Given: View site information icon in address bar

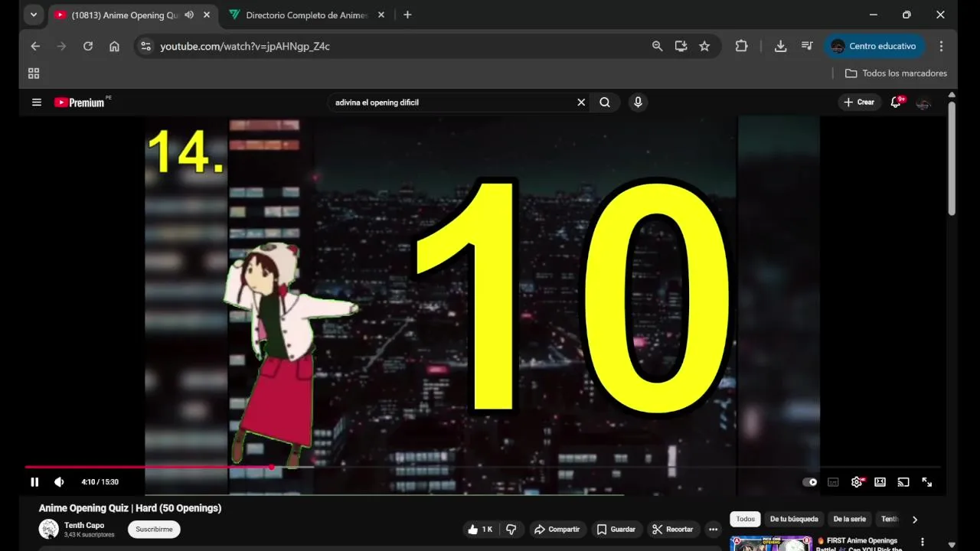Looking at the screenshot, I should click(145, 46).
